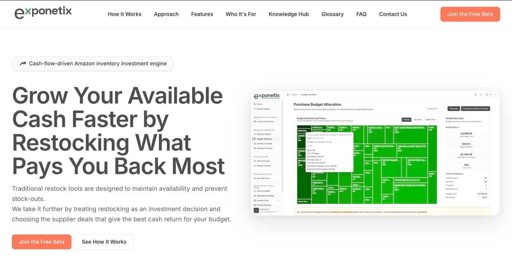The height and width of the screenshot is (280, 512).
Task: Click the See How It Works button
Action: tap(104, 242)
